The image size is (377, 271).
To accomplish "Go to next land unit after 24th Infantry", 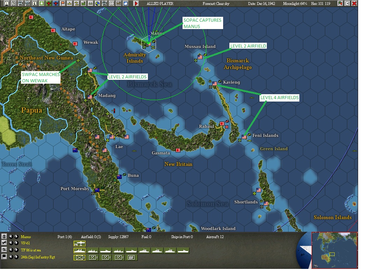I will coord(16,257).
